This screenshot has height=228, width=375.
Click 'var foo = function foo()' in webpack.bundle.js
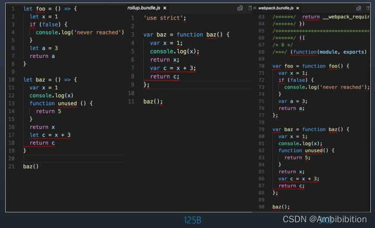coord(310,66)
